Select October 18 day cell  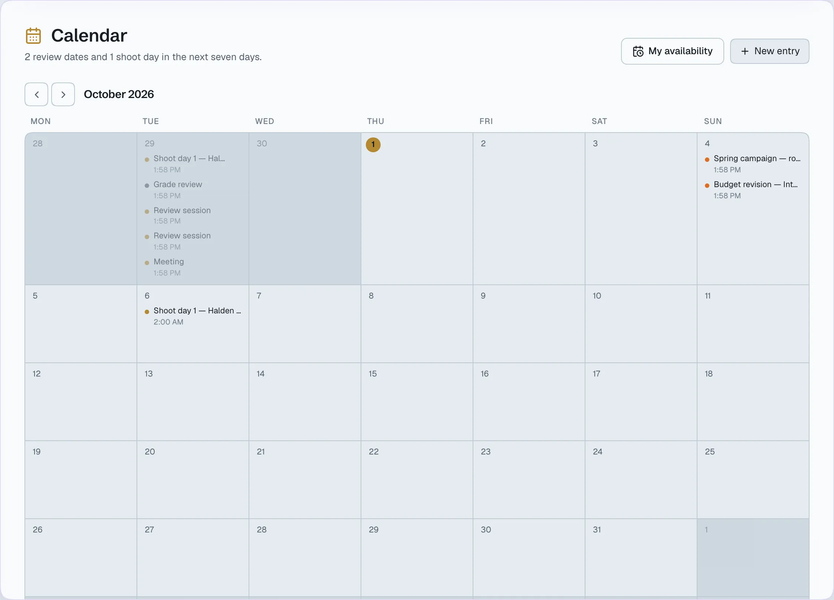[753, 402]
